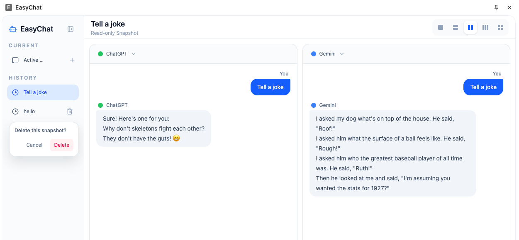Open the ChatGPT model dropdown
This screenshot has width=519, height=240.
click(117, 54)
